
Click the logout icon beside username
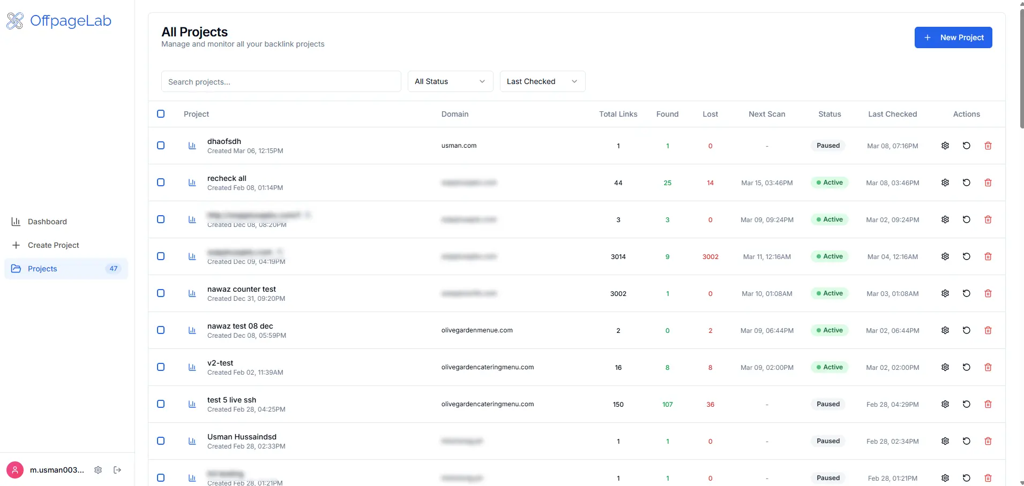117,470
